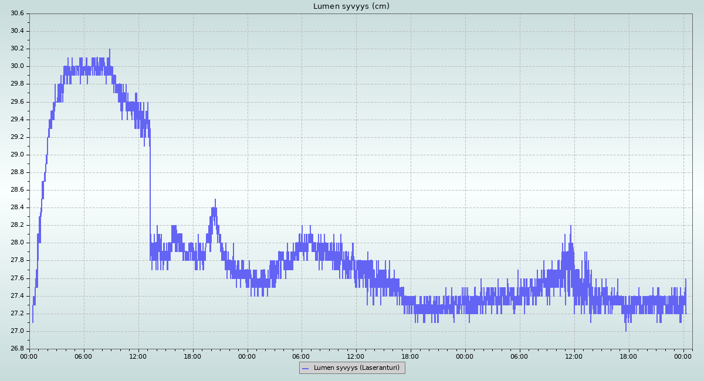The height and width of the screenshot is (381, 704).
Task: Click the lowest data dip at 27.0 cm
Action: pyautogui.click(x=626, y=331)
